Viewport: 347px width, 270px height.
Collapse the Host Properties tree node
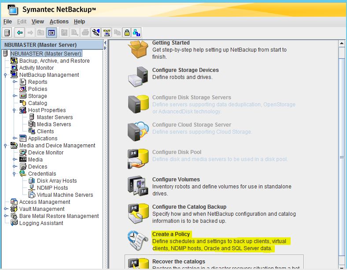(x=15, y=110)
